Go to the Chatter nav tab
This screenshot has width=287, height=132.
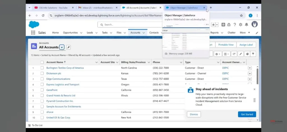pyautogui.click(x=232, y=33)
